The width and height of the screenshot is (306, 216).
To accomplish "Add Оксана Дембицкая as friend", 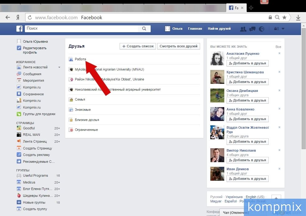I will 248,101.
